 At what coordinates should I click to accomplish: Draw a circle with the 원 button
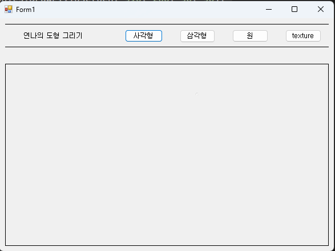pyautogui.click(x=250, y=36)
